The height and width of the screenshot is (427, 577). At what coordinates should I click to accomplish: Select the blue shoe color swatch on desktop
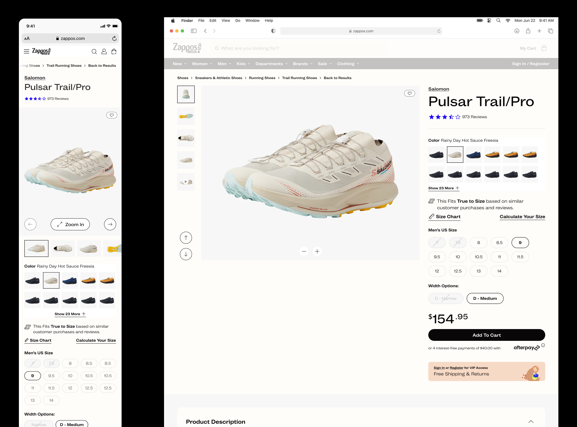coord(473,155)
